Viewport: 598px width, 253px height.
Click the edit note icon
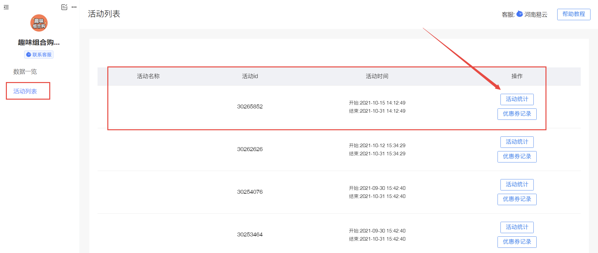[x=64, y=7]
